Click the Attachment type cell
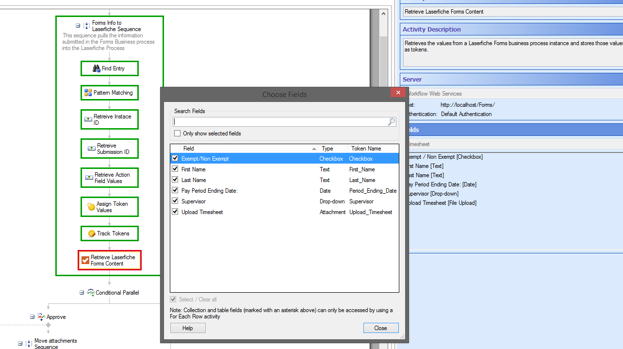This screenshot has width=623, height=349. coord(332,212)
